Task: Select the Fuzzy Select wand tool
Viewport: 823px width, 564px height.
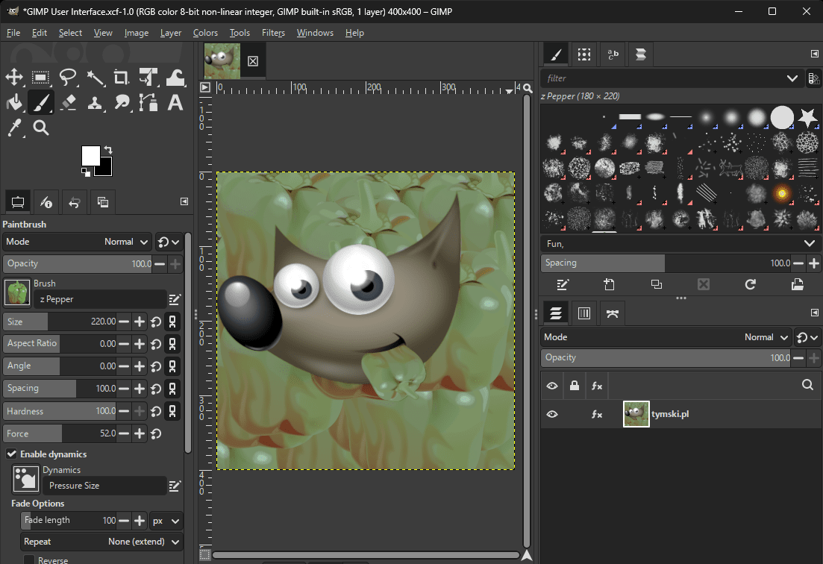Action: coord(95,78)
